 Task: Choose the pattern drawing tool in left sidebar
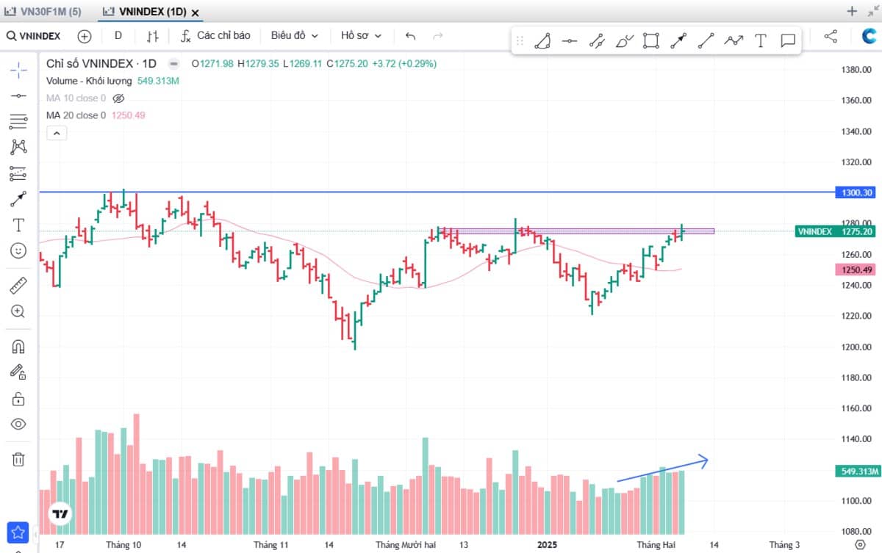[18, 147]
